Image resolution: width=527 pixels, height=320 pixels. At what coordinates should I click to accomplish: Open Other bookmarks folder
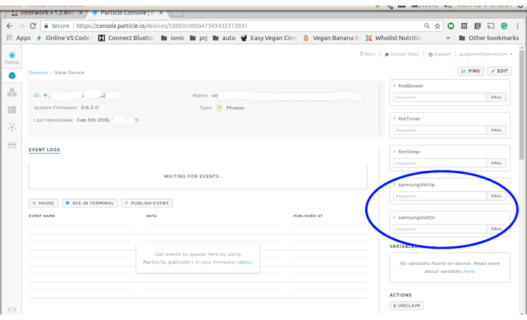(x=489, y=38)
